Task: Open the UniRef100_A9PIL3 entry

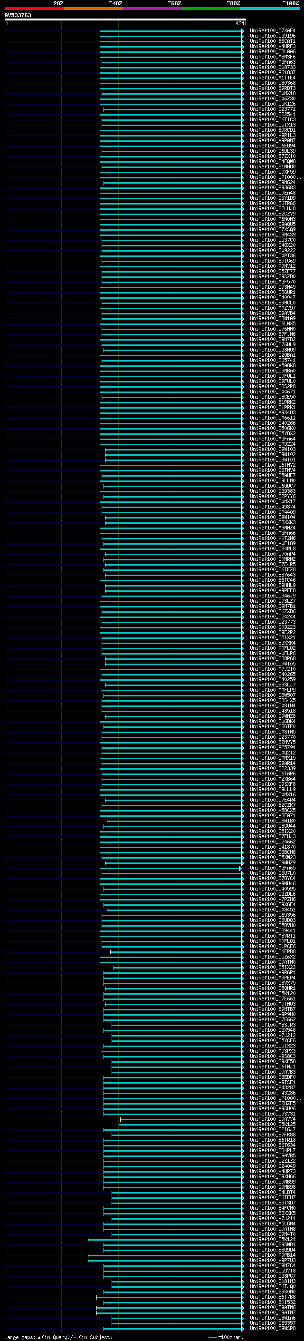Action: pyautogui.click(x=273, y=136)
